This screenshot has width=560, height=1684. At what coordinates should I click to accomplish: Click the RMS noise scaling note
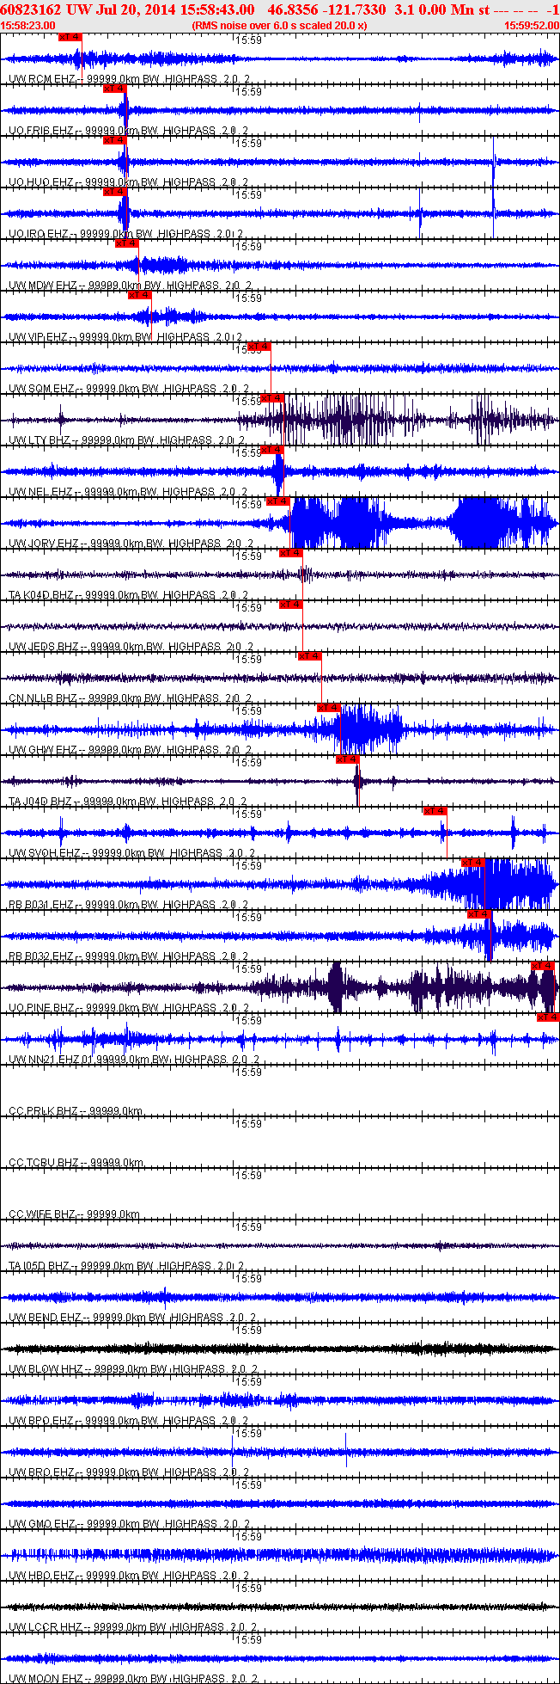(x=280, y=26)
